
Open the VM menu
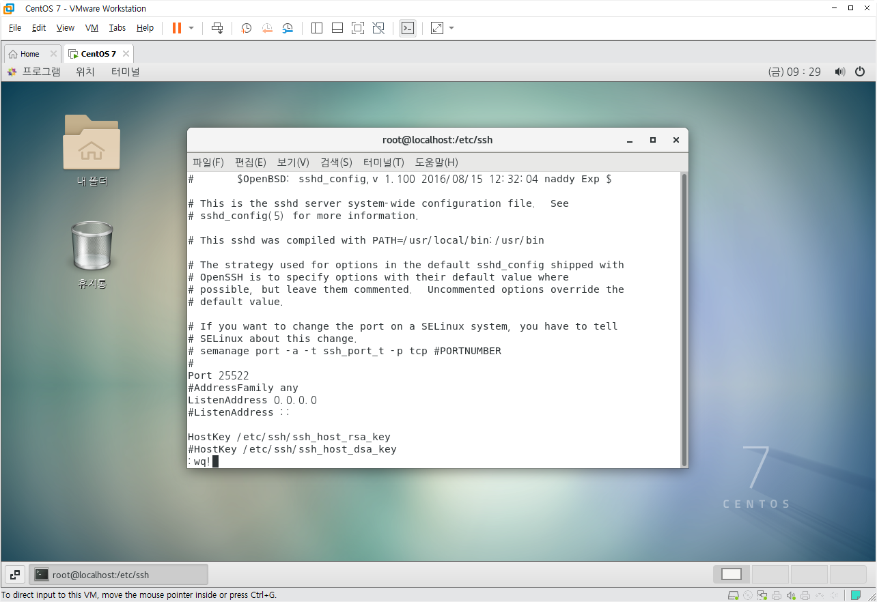[92, 28]
